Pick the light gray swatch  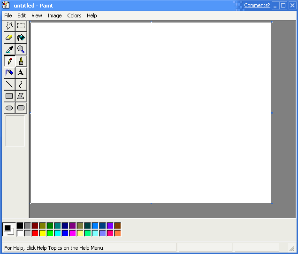[27, 233]
